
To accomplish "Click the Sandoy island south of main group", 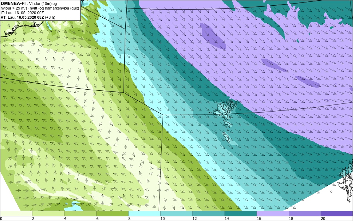I will point(228,124).
